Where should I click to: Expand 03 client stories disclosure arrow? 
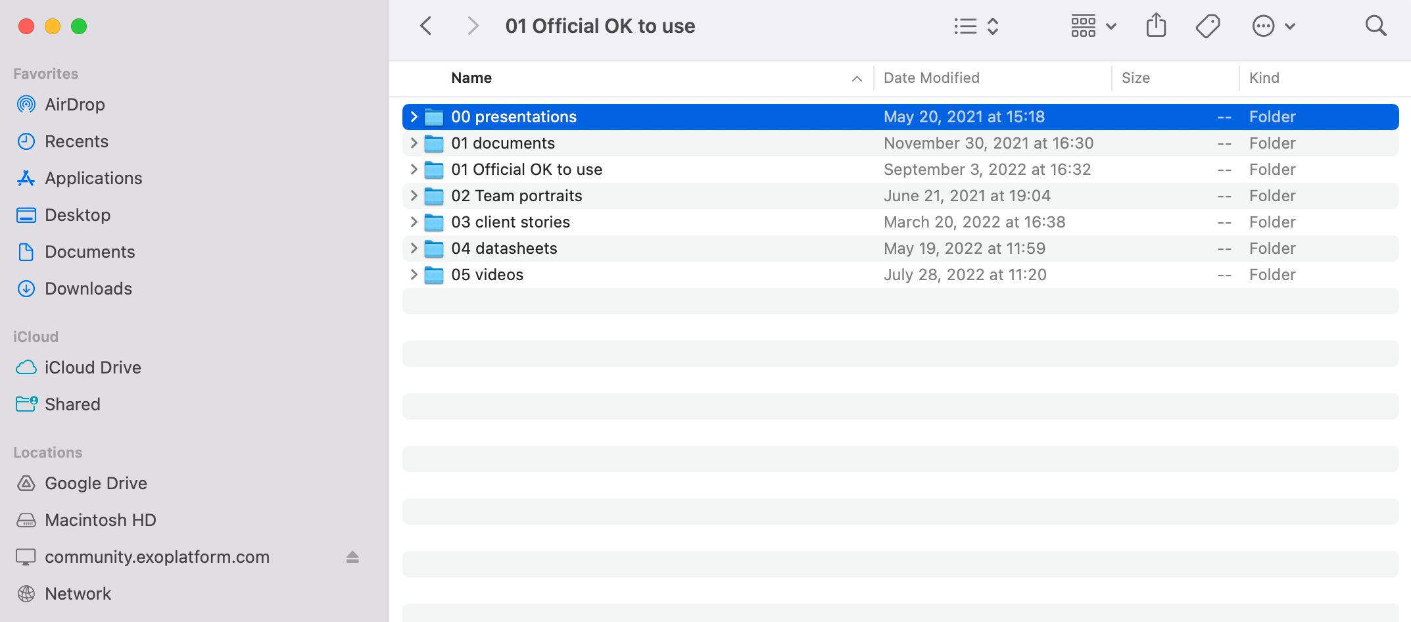click(414, 222)
